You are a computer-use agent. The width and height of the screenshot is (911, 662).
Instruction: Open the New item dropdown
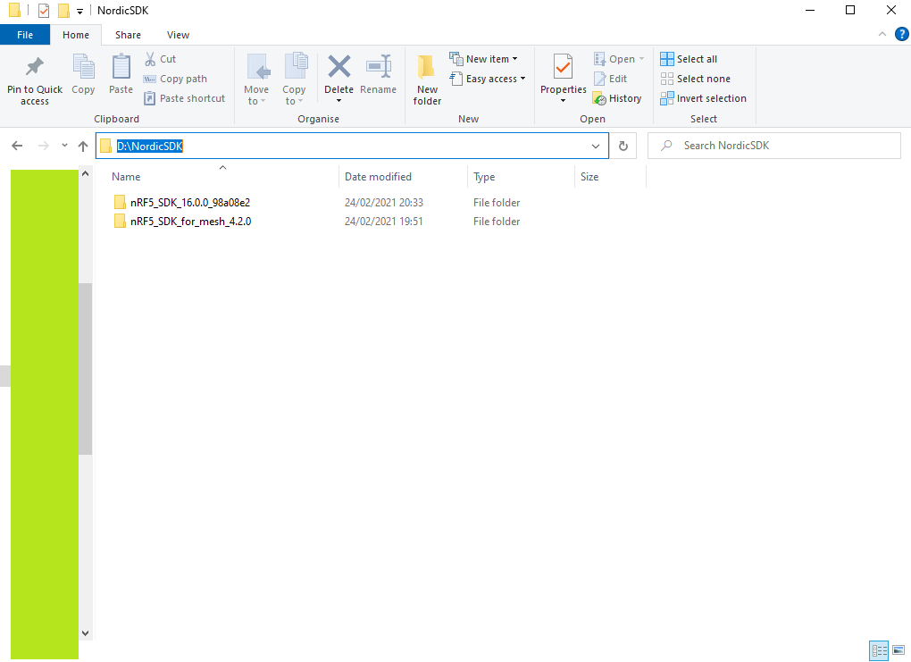[x=483, y=59]
